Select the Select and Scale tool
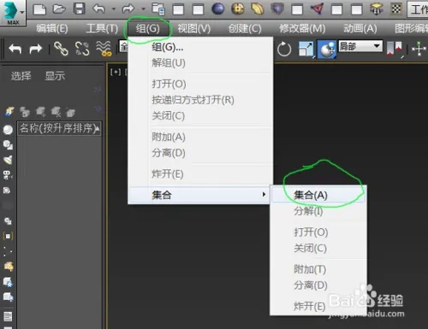428x329 pixels. tap(306, 49)
